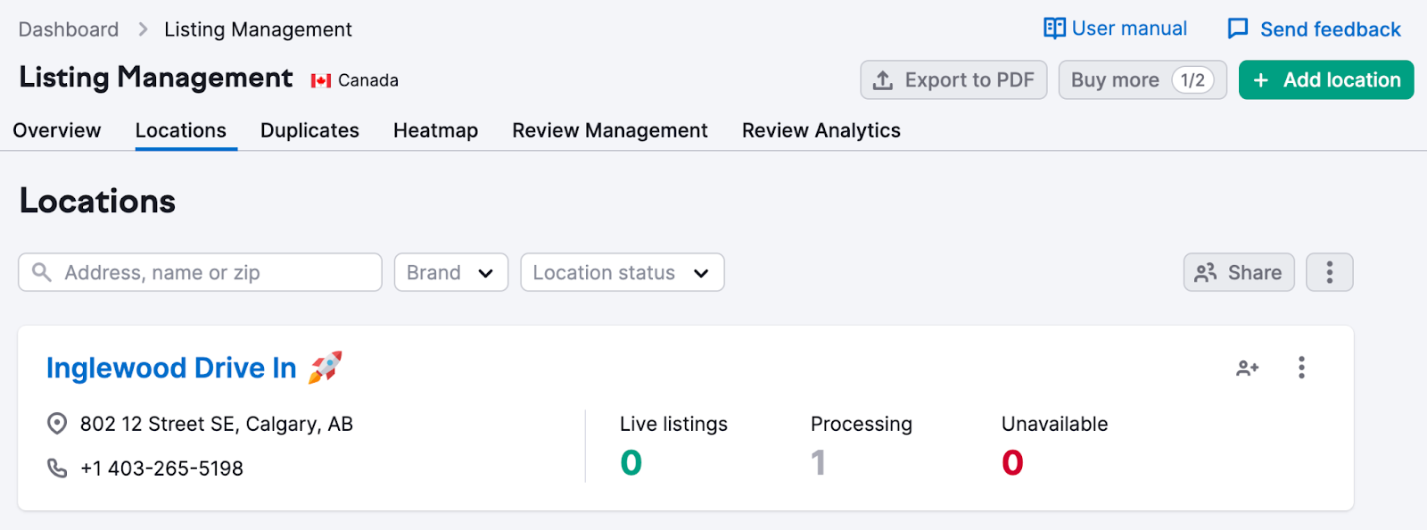Expand the Location status dropdown
The width and height of the screenshot is (1427, 530).
pyautogui.click(x=622, y=272)
